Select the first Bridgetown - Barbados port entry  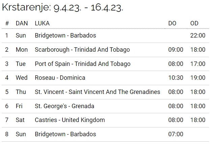point(65,35)
